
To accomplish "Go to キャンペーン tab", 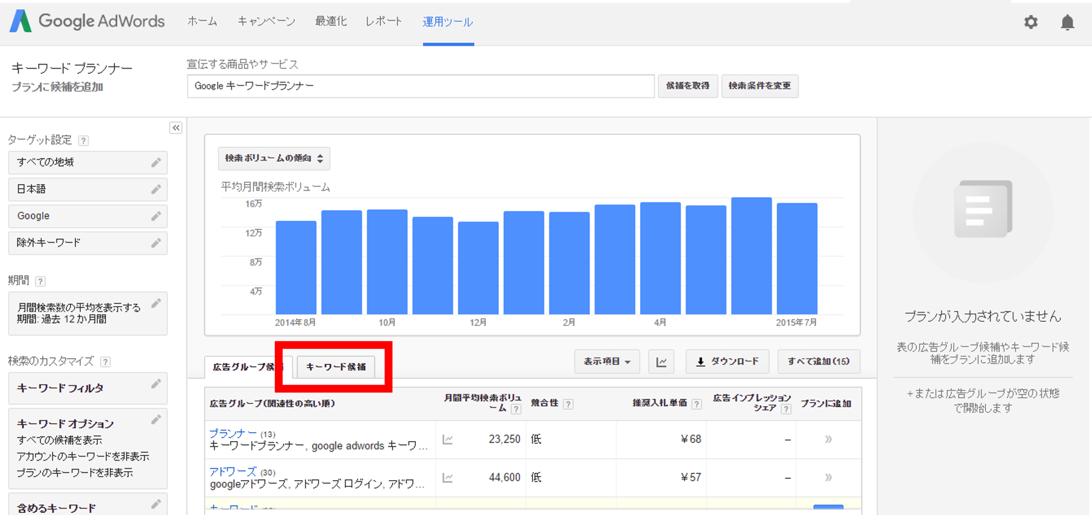I will tap(266, 22).
